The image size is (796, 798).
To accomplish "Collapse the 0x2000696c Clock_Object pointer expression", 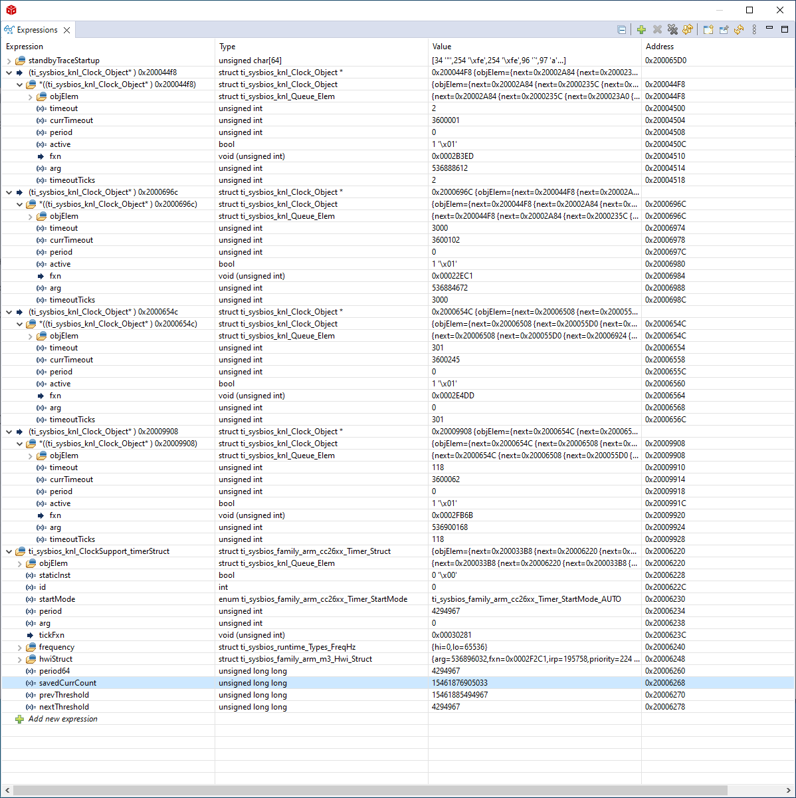I will [9, 192].
